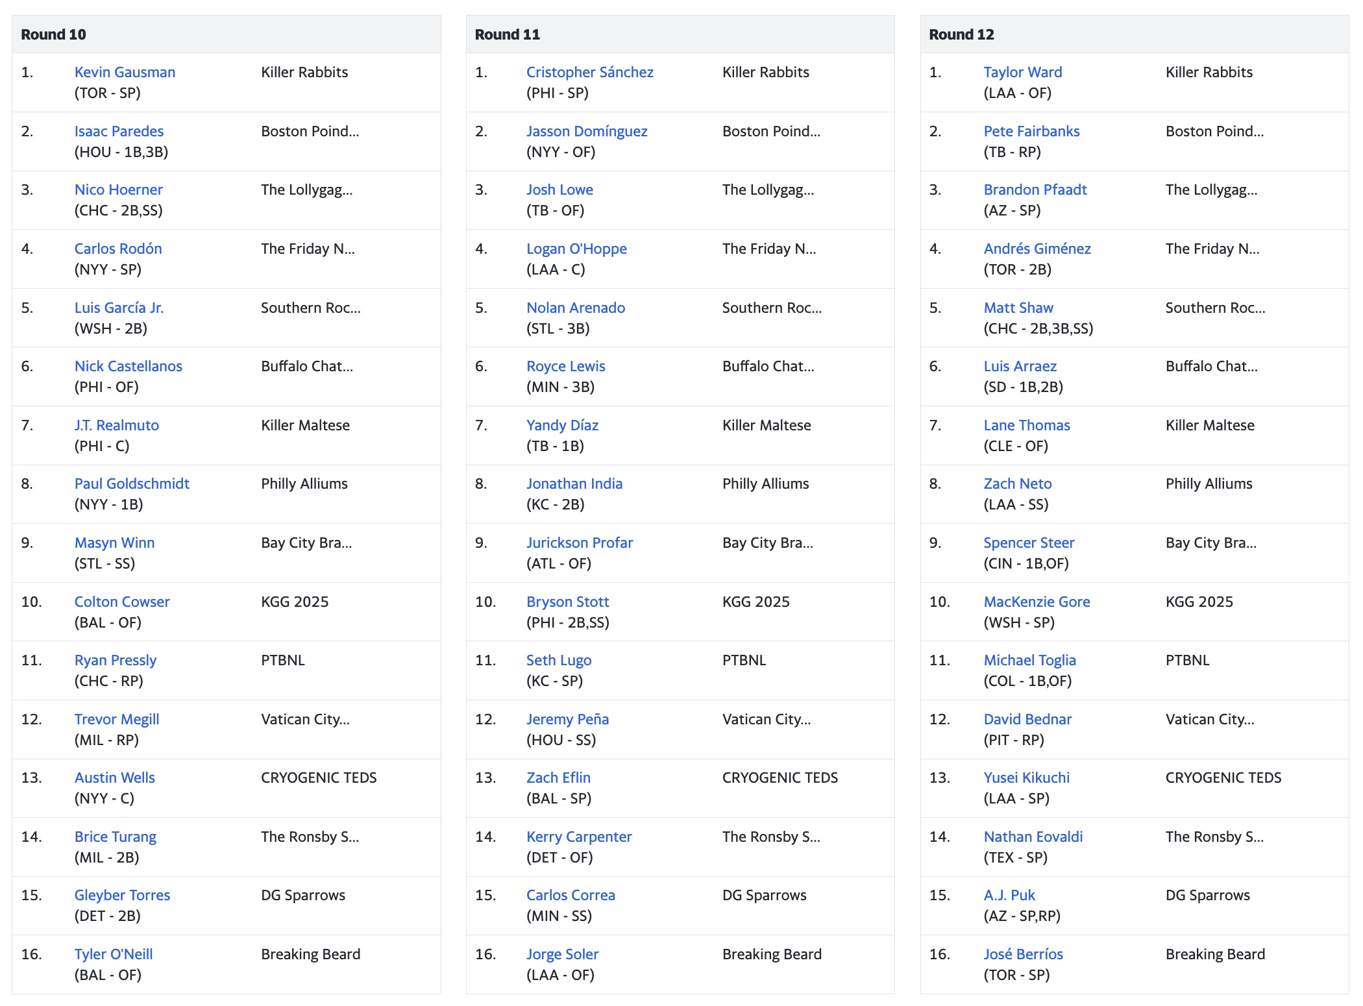Select Brice Turang link

(115, 837)
